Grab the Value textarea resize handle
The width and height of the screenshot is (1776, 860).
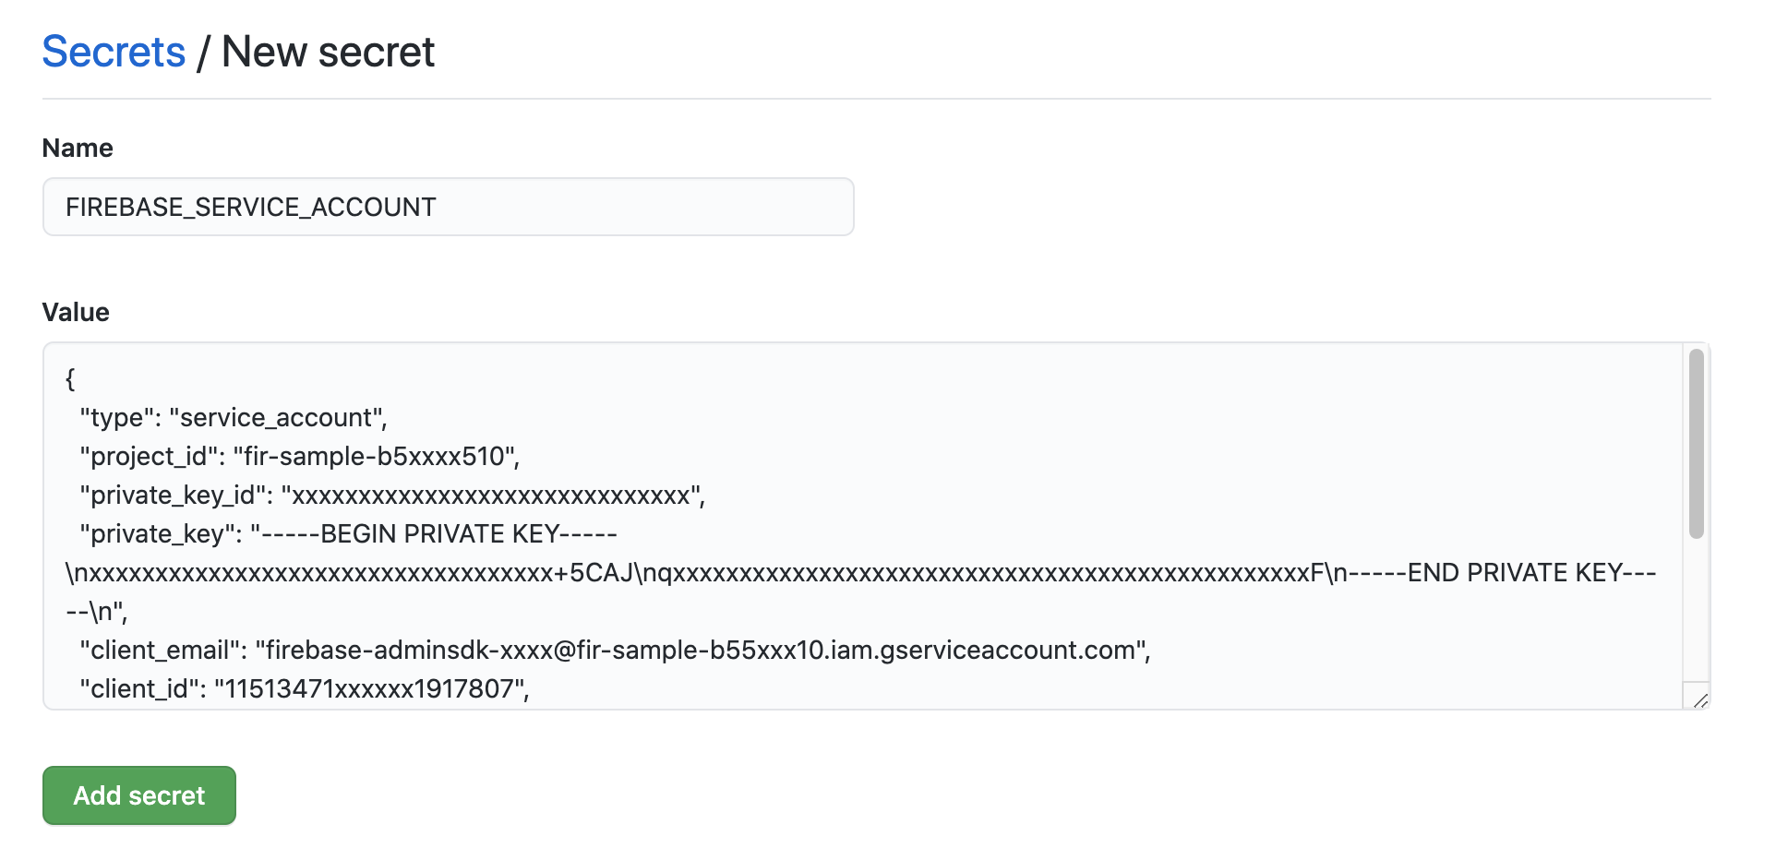coord(1700,700)
